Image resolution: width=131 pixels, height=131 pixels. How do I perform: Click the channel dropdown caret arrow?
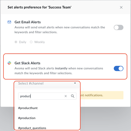click(x=75, y=83)
